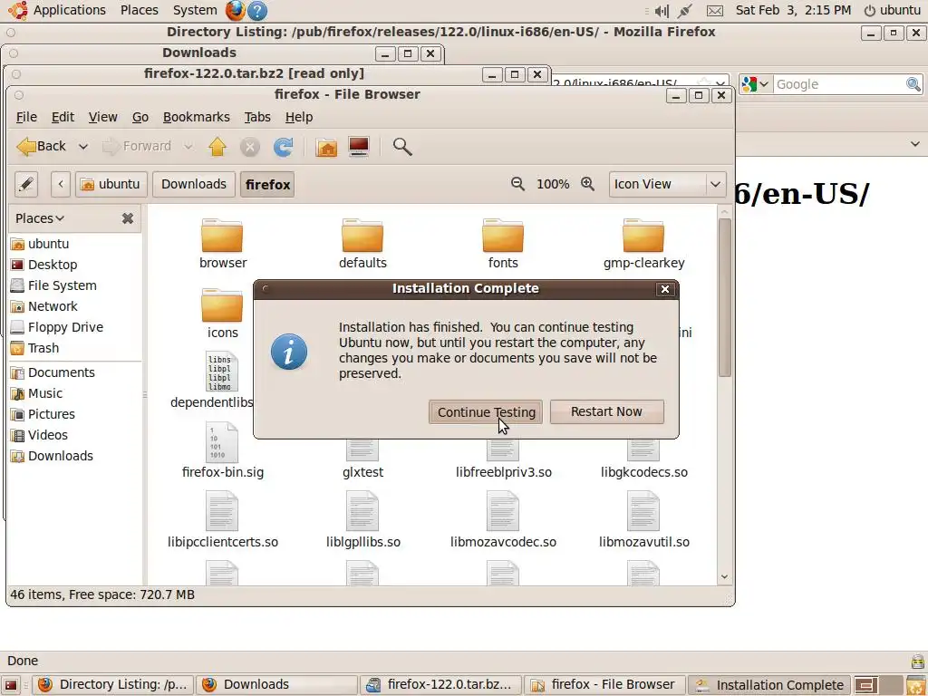Image resolution: width=928 pixels, height=696 pixels.
Task: Click the zoom out magnifier icon
Action: [x=517, y=184]
